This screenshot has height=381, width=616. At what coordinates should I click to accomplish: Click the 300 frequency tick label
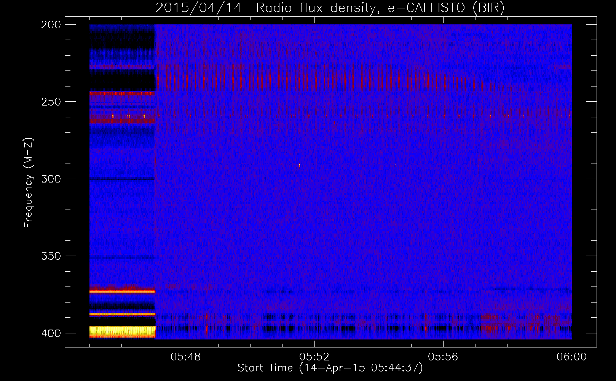point(51,179)
